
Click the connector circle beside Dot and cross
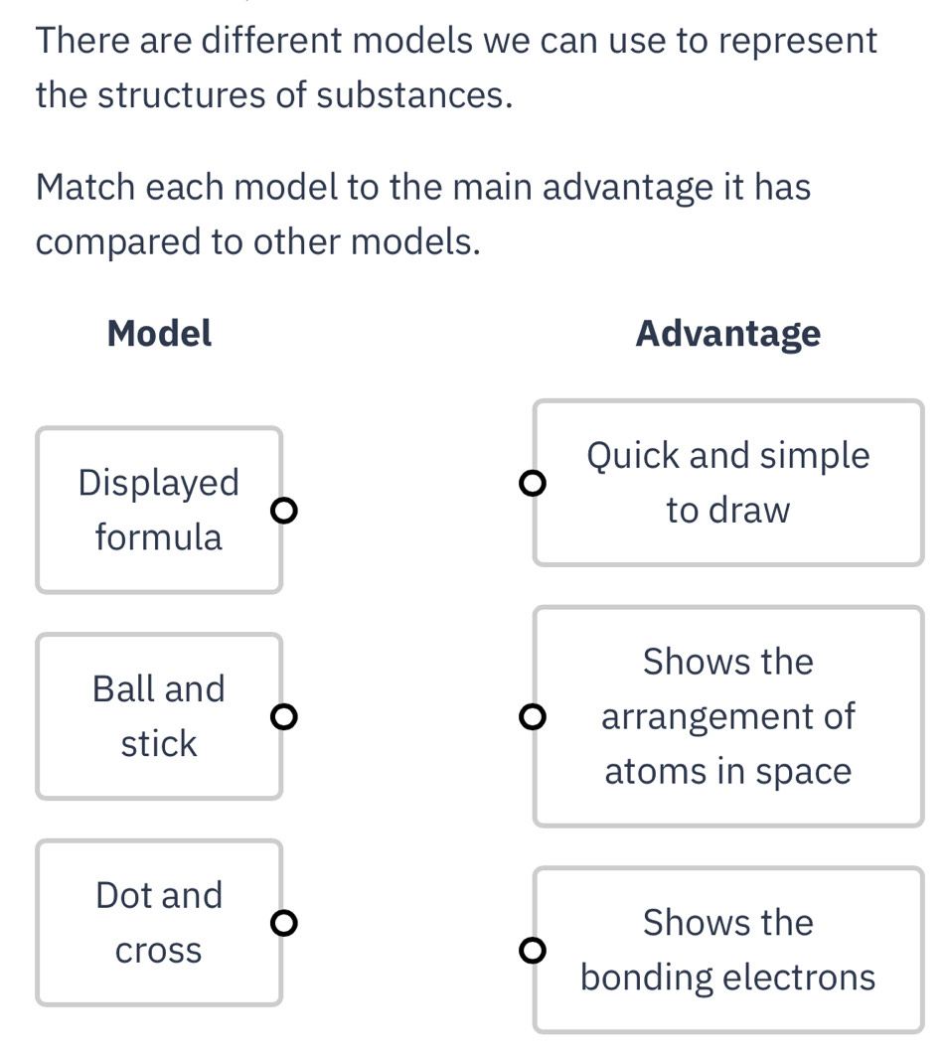pyautogui.click(x=284, y=922)
